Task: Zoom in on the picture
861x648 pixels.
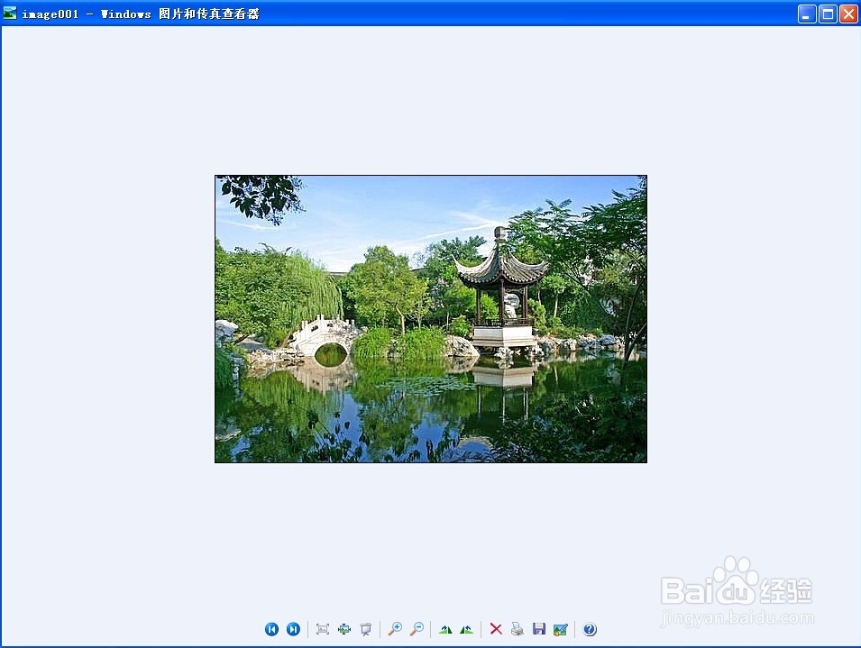Action: 396,629
